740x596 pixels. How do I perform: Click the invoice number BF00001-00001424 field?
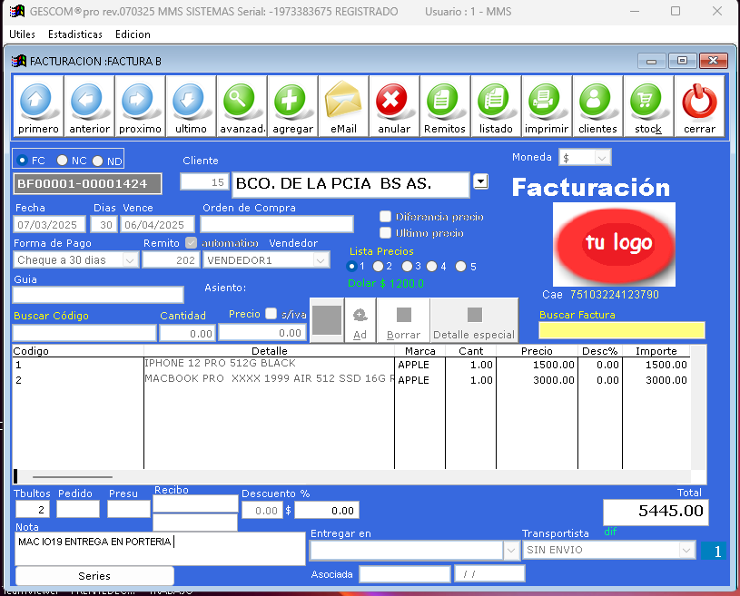(87, 183)
